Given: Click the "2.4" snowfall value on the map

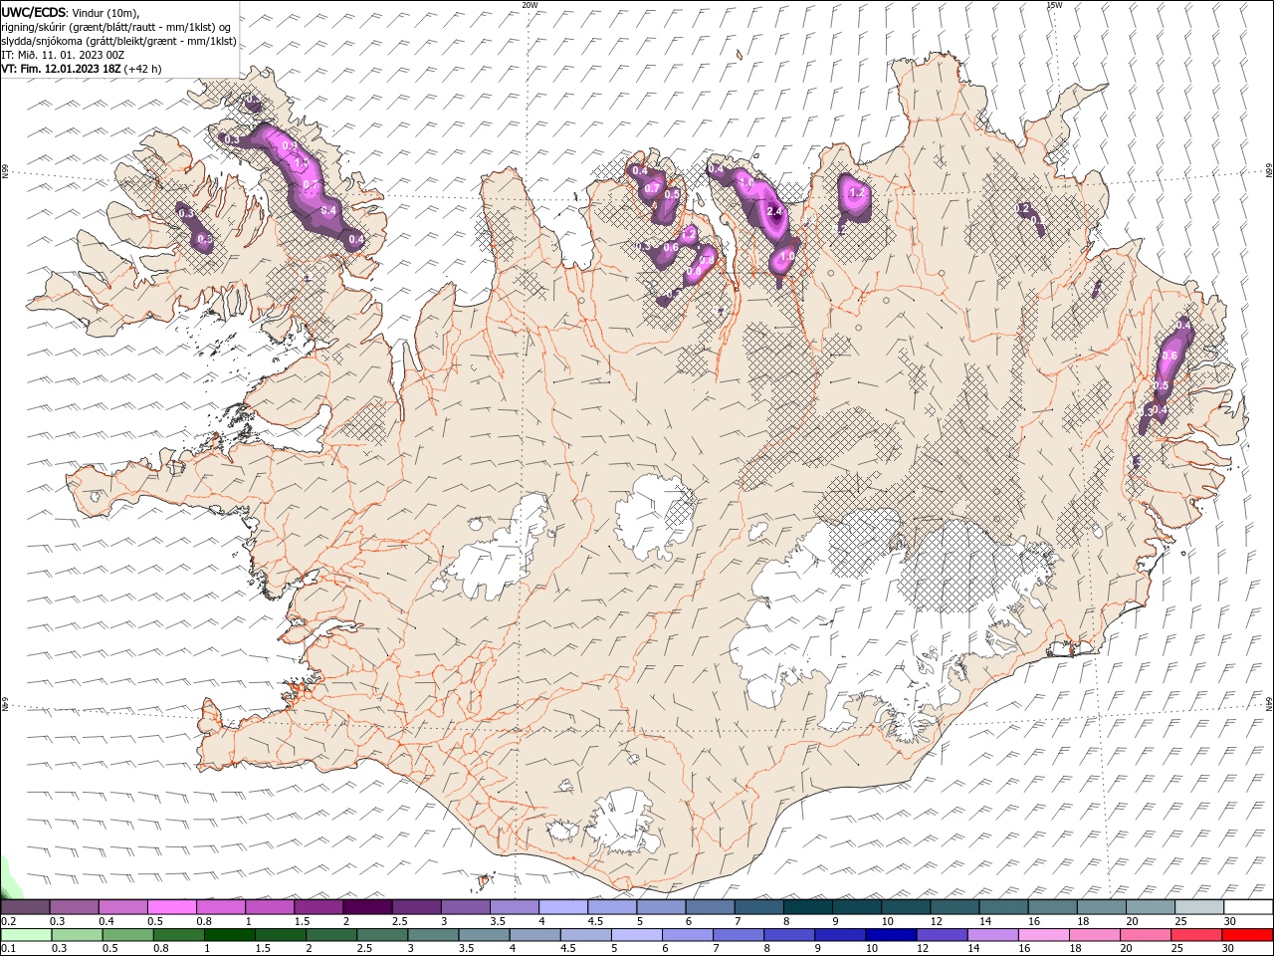Looking at the screenshot, I should point(776,211).
